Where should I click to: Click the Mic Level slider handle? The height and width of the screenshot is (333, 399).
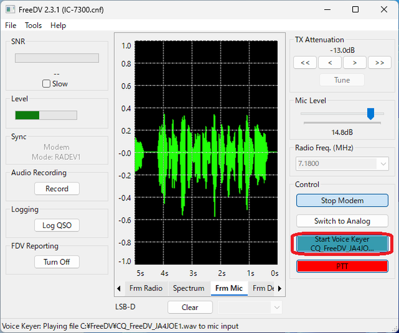pos(370,113)
